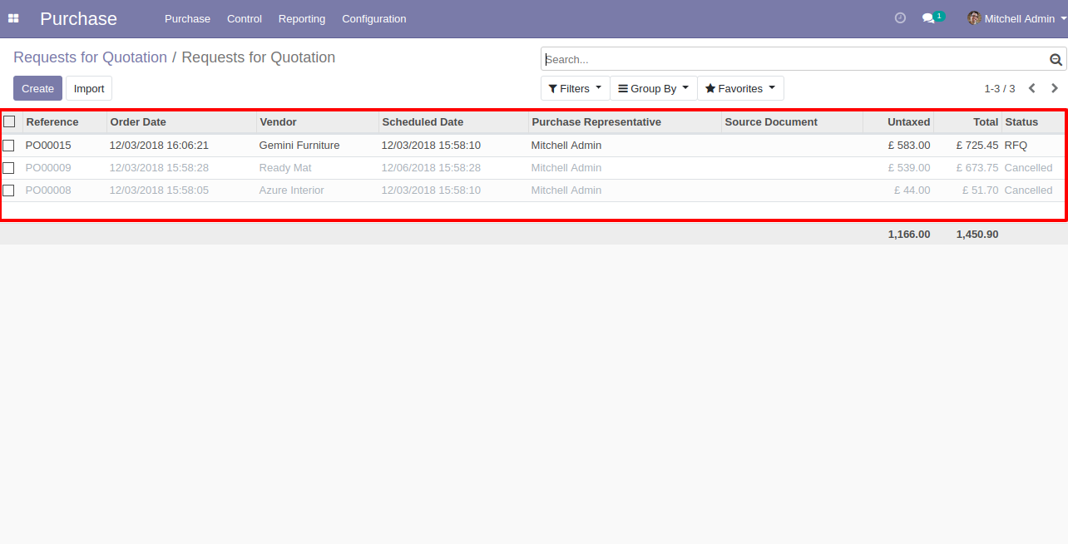This screenshot has width=1068, height=544.
Task: Sort by the Order Date column header
Action: [181, 121]
